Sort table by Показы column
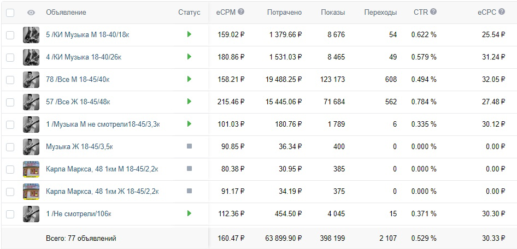The width and height of the screenshot is (517, 249). [333, 13]
